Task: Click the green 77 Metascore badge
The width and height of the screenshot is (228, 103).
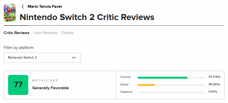Action: tap(18, 85)
